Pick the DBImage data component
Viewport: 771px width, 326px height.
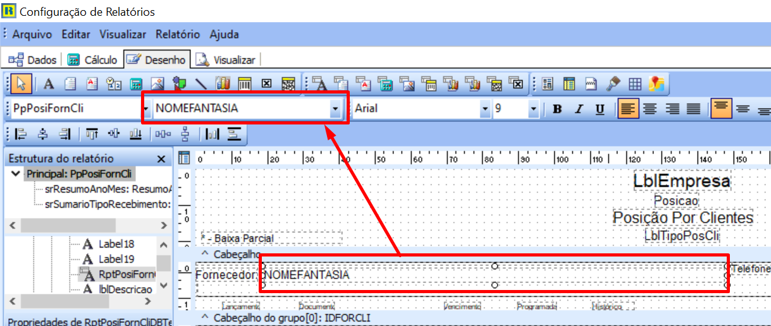(x=408, y=83)
